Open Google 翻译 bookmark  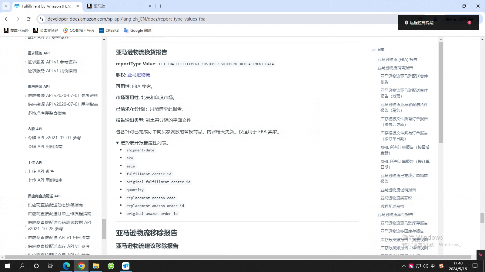pyautogui.click(x=138, y=30)
